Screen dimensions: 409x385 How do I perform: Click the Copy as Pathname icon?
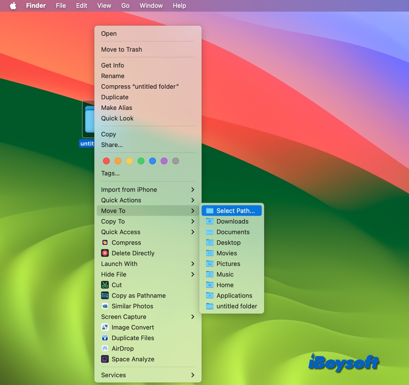[105, 295]
